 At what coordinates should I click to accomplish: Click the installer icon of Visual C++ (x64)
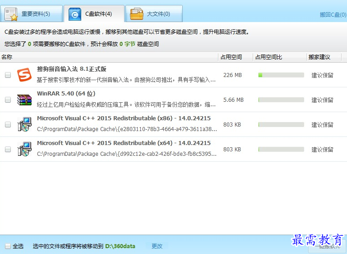click(x=24, y=149)
